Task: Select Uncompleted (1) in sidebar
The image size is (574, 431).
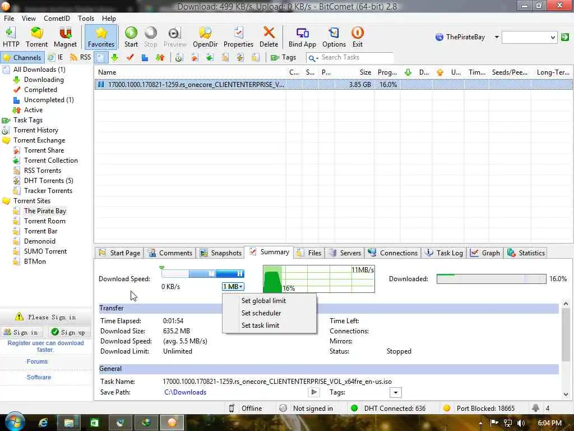Action: pos(49,100)
